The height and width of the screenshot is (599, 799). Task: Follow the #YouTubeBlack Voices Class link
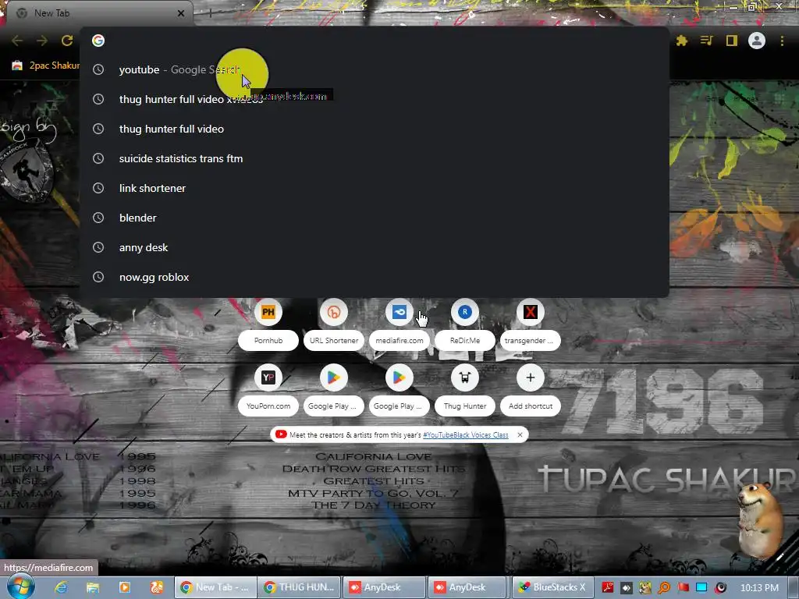466,435
